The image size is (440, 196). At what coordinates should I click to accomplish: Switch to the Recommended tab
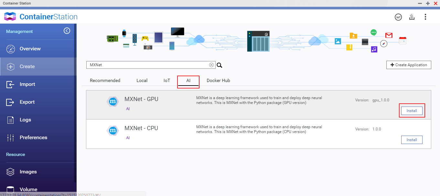pyautogui.click(x=105, y=80)
